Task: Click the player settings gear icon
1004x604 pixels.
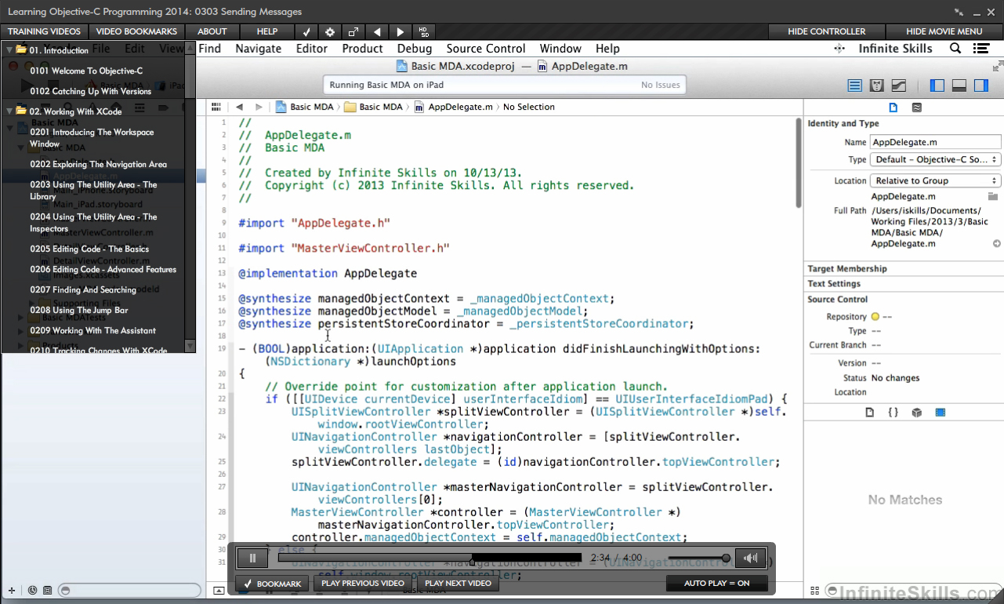Action: pyautogui.click(x=330, y=32)
